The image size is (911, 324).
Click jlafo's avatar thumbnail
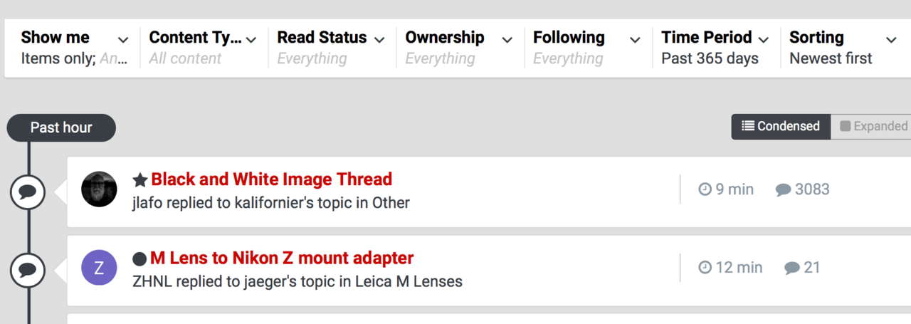coord(99,189)
